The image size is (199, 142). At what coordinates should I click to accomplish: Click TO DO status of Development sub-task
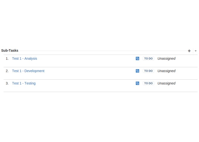[148, 71]
